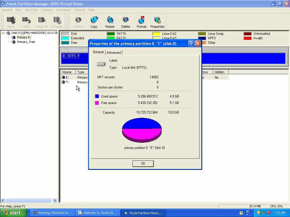Click the cyan Extended legend swatch

coord(65,38)
